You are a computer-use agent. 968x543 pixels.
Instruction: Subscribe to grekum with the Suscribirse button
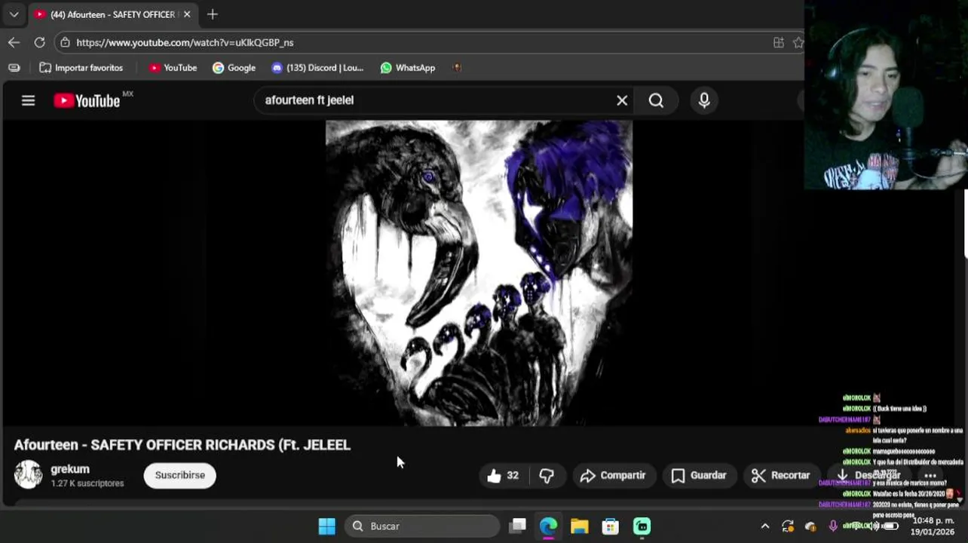[x=179, y=475]
